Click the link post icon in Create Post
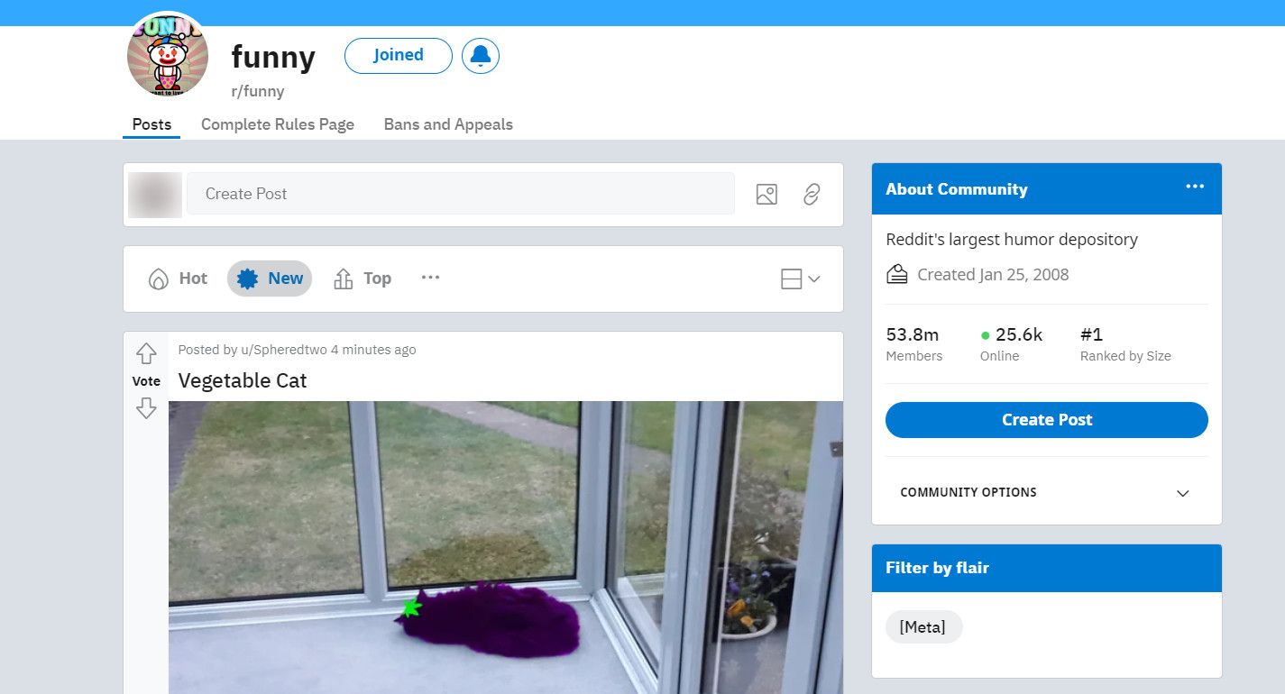This screenshot has height=694, width=1285. pos(812,194)
